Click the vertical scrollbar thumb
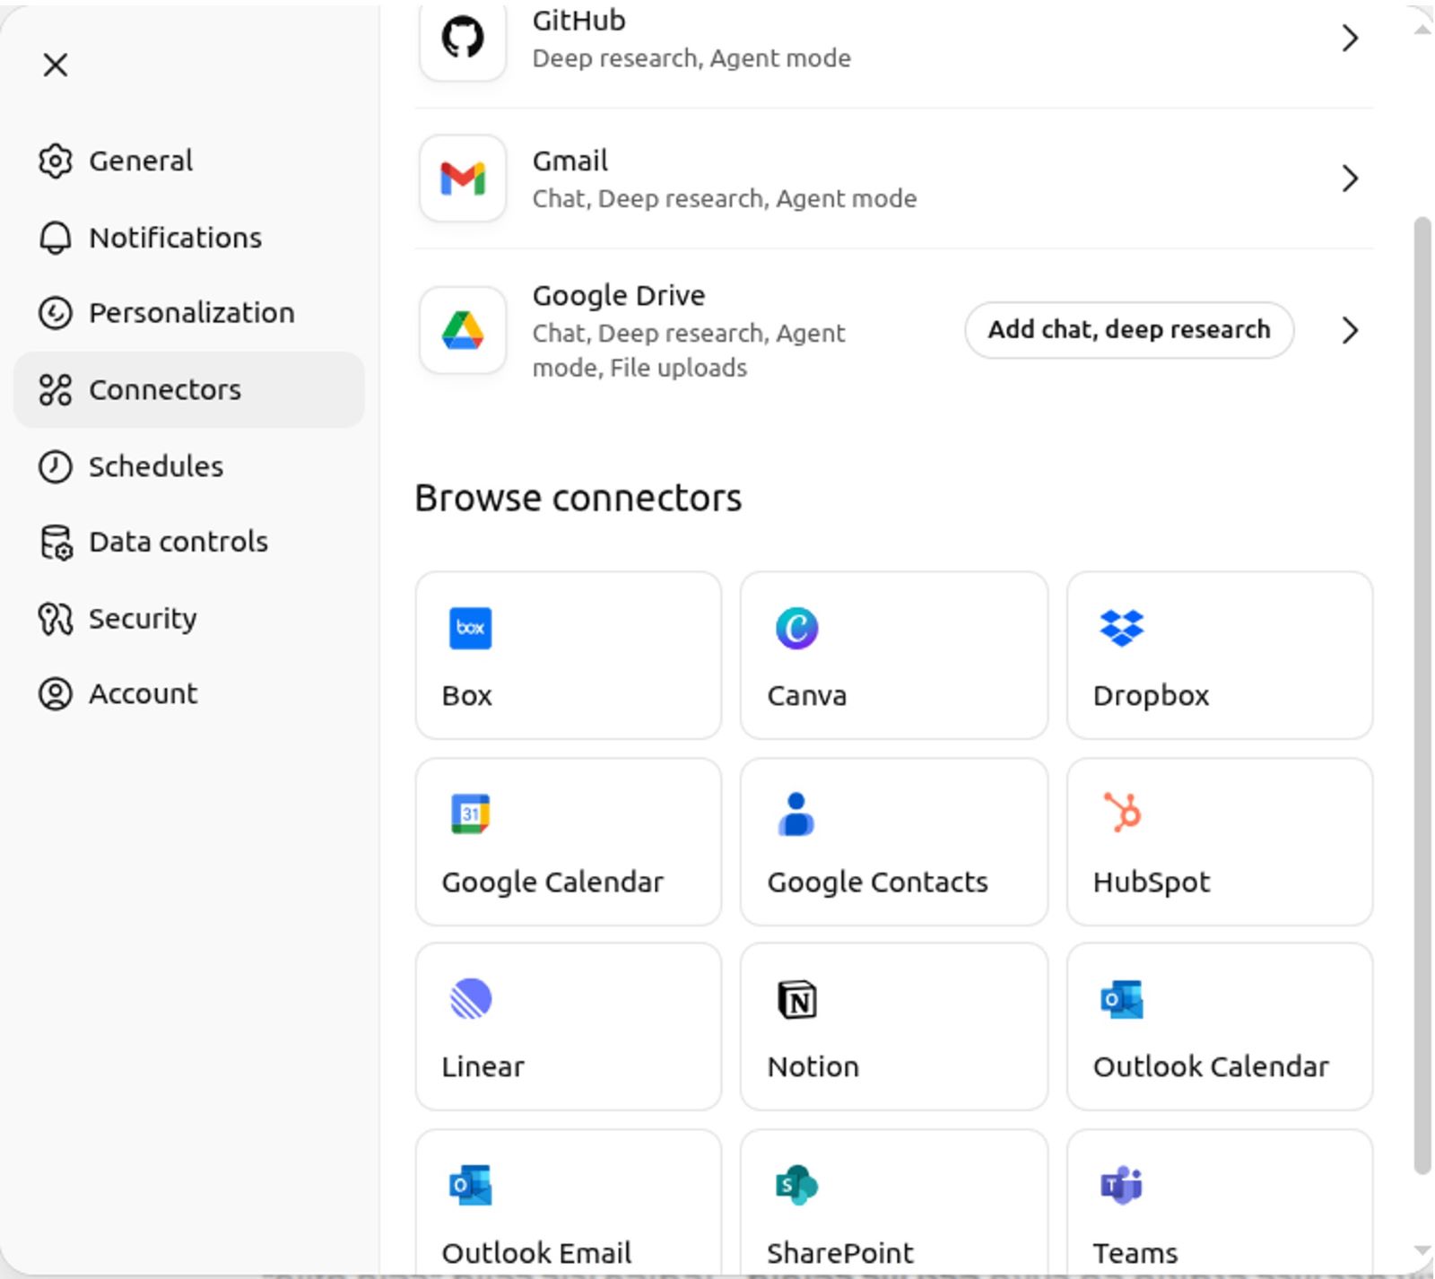Screen dimensions: 1435x1279 click(1422, 694)
